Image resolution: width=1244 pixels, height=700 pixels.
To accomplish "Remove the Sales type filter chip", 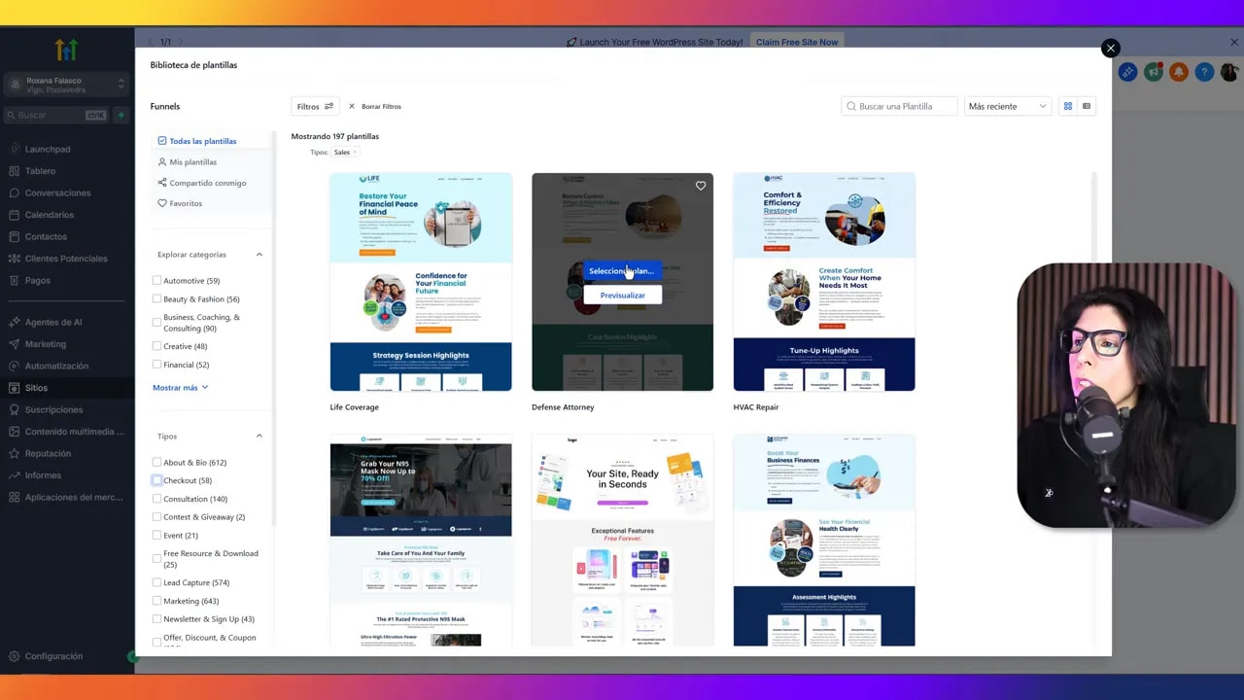I will (x=355, y=153).
